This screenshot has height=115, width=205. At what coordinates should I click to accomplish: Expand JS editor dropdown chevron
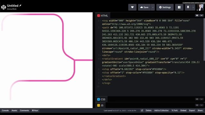(201, 105)
